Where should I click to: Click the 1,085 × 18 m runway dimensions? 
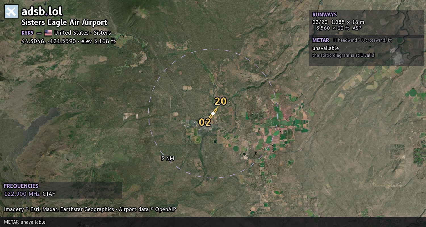pyautogui.click(x=348, y=22)
